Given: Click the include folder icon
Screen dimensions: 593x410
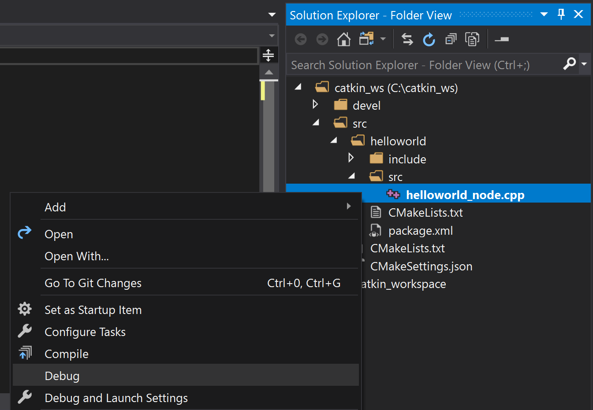Looking at the screenshot, I should pyautogui.click(x=376, y=158).
